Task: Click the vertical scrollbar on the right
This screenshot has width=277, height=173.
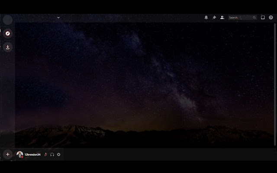Action: pyautogui.click(x=275, y=85)
